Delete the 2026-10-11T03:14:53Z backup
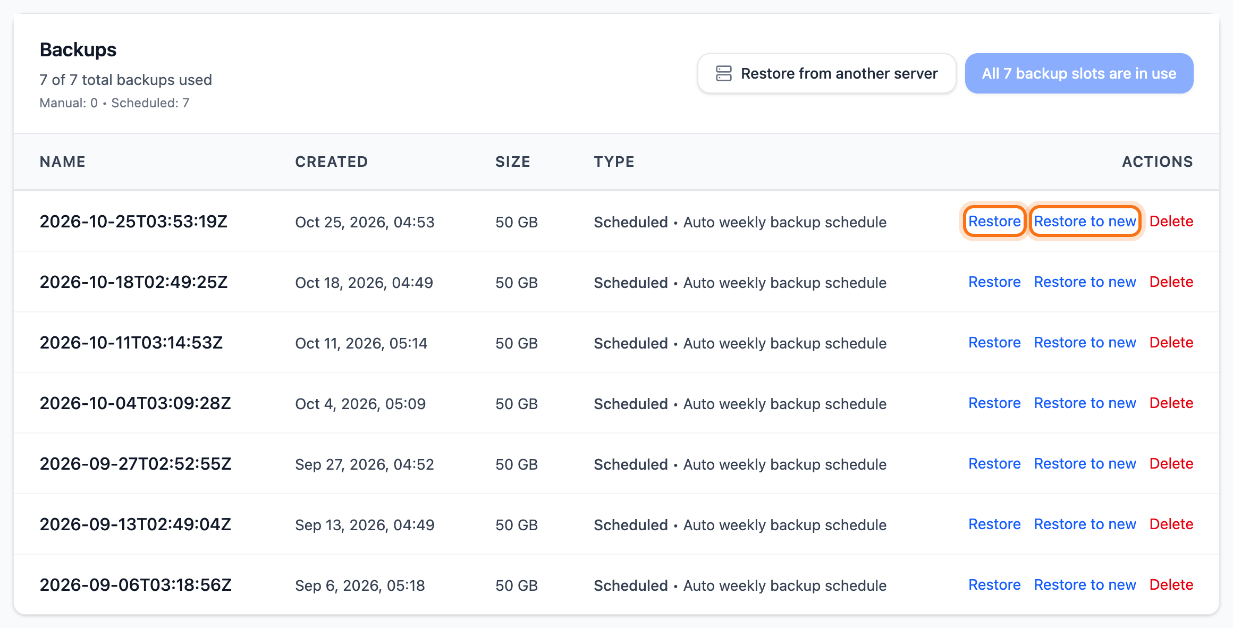1233x628 pixels. pos(1171,343)
